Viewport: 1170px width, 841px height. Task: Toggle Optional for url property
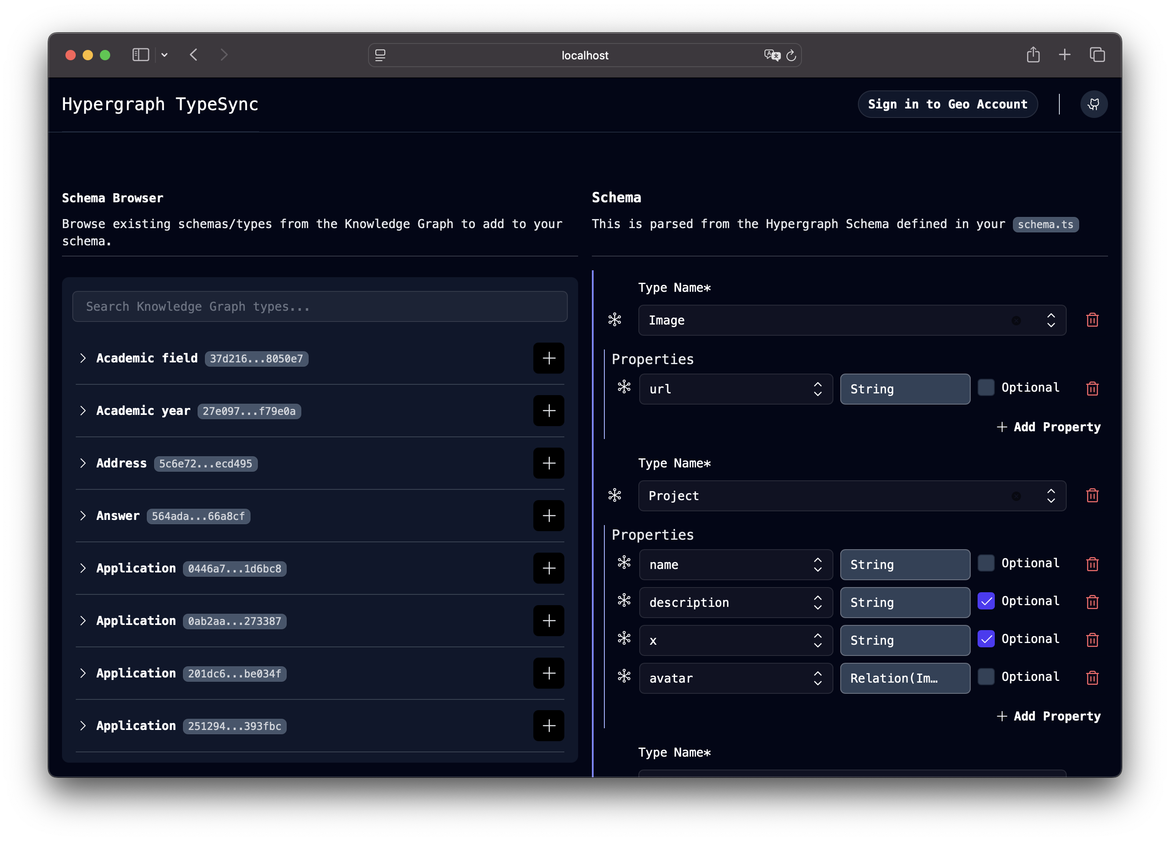pyautogui.click(x=986, y=387)
